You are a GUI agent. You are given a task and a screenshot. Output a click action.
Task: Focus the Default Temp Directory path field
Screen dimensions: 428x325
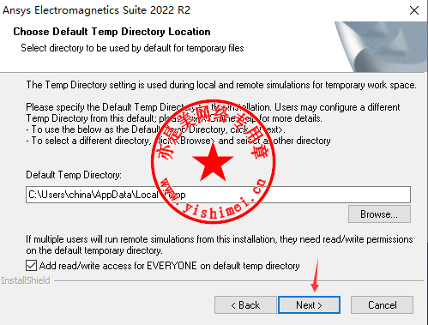(x=218, y=195)
